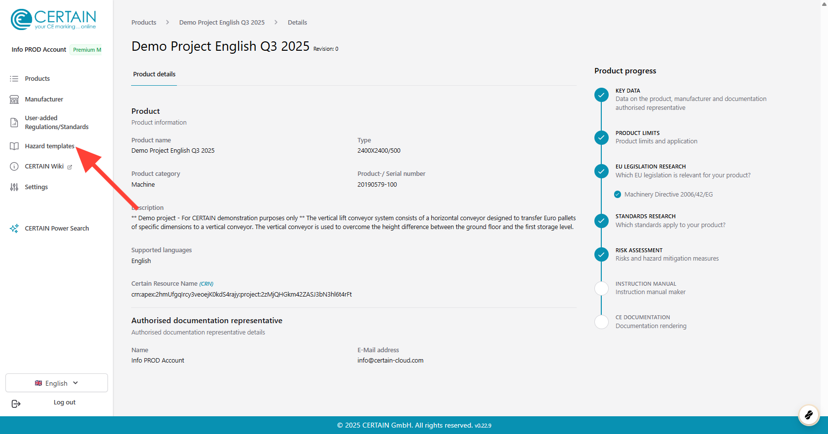Open the CERTAIN Wiki link

coord(44,167)
